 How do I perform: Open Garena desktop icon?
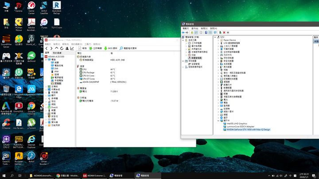coord(19,7)
